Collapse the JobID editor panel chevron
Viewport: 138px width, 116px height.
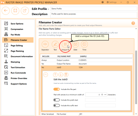click(x=46, y=75)
